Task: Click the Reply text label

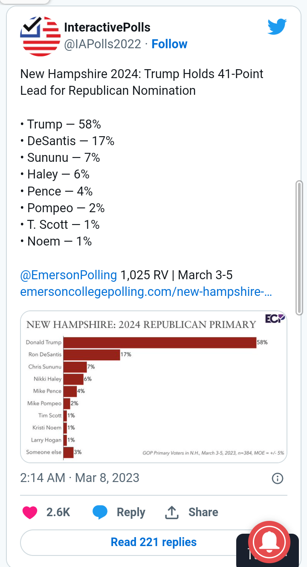Action: point(131,512)
